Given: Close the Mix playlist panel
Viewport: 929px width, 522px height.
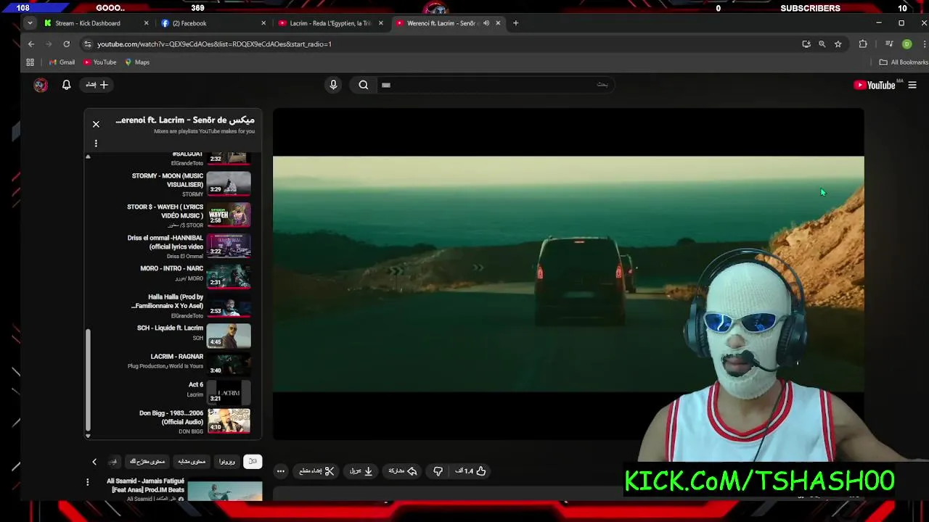Looking at the screenshot, I should click(96, 124).
